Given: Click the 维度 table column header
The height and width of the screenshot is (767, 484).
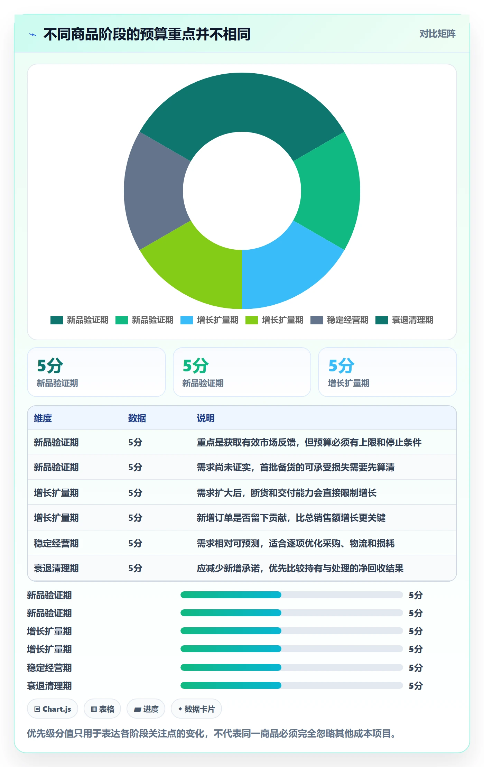Looking at the screenshot, I should coord(43,418).
